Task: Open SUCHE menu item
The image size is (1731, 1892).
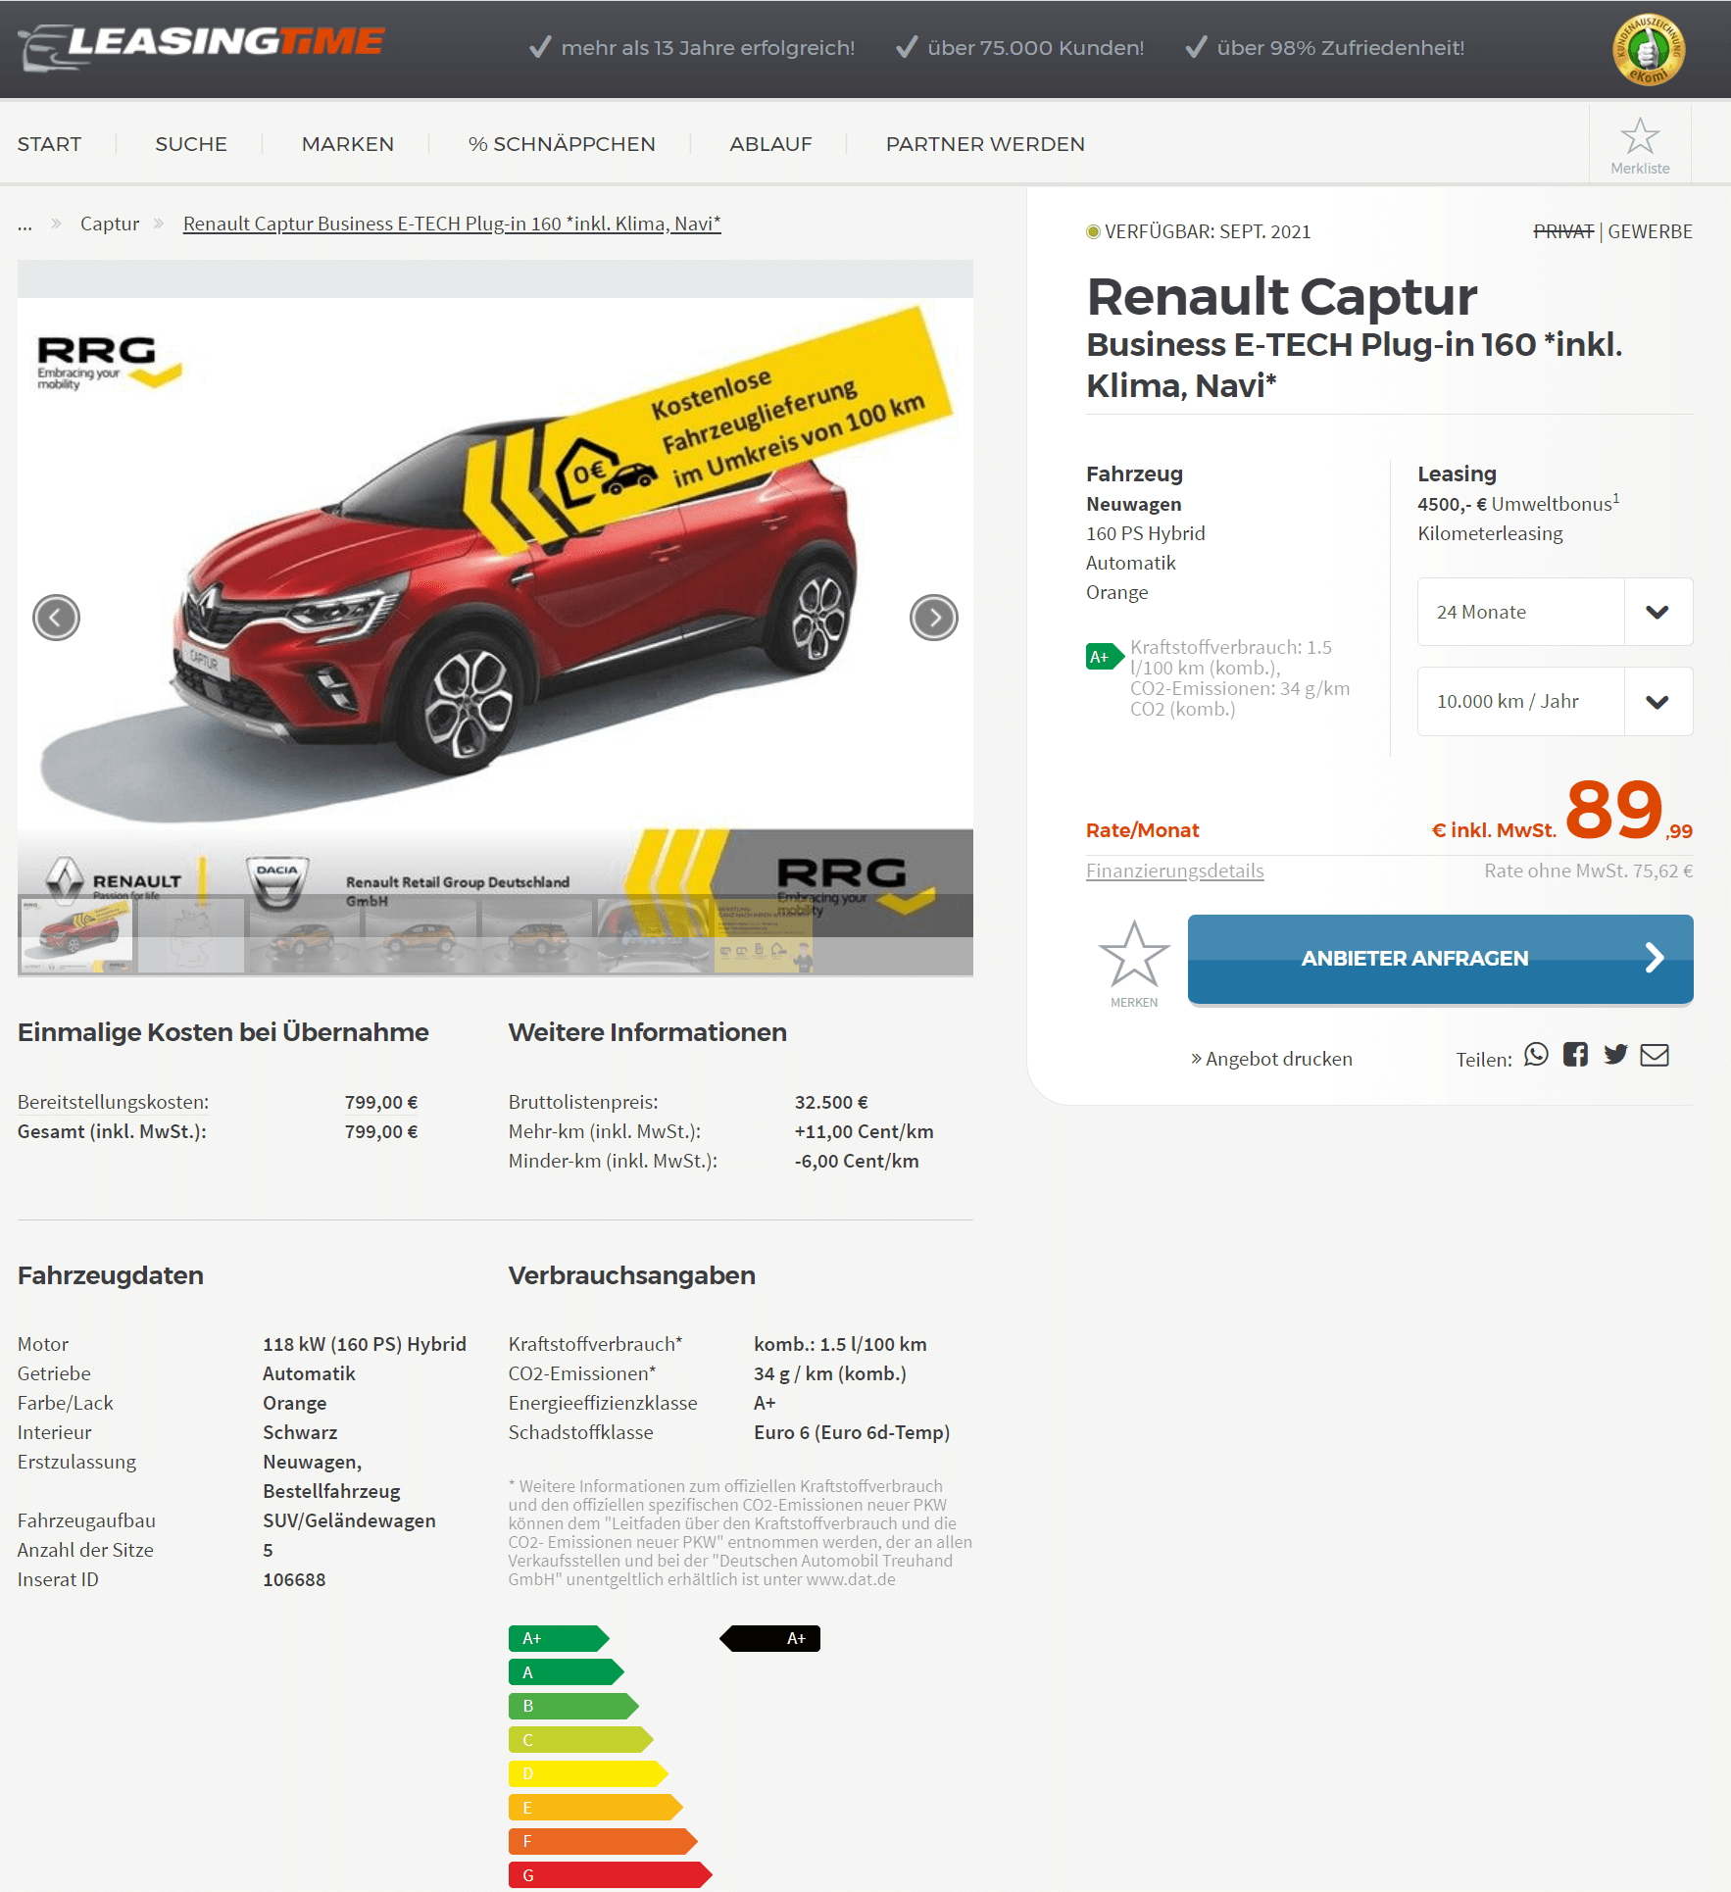Action: pyautogui.click(x=191, y=144)
